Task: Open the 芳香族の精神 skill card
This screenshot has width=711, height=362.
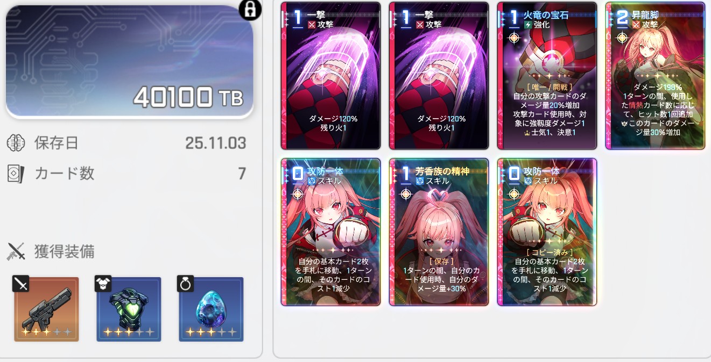Action: point(439,232)
